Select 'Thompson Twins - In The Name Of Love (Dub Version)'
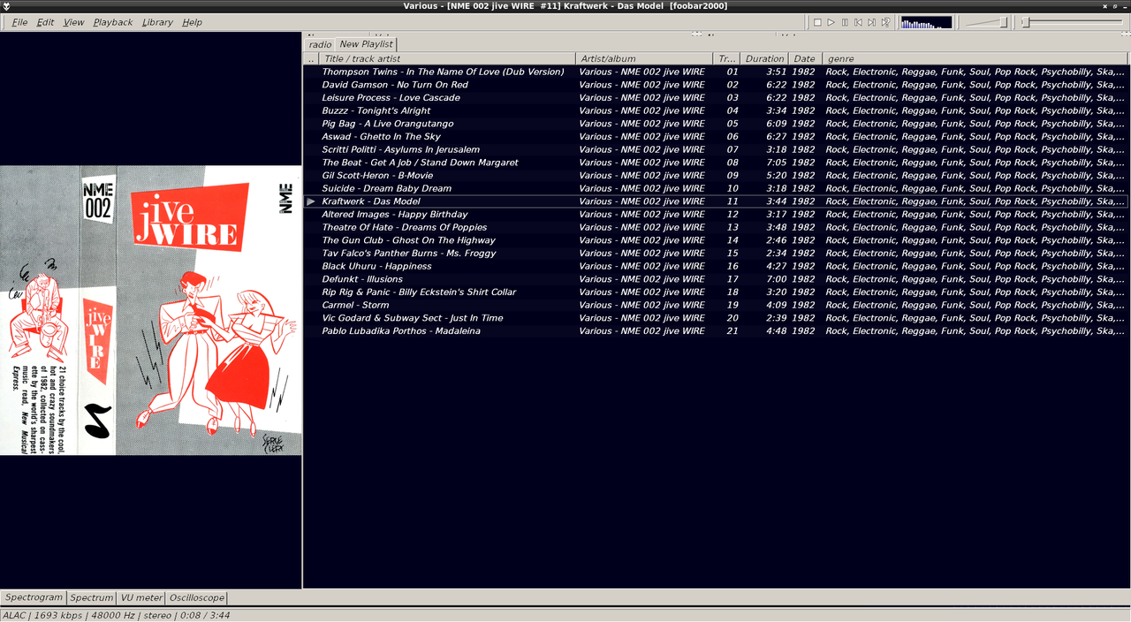 click(443, 72)
